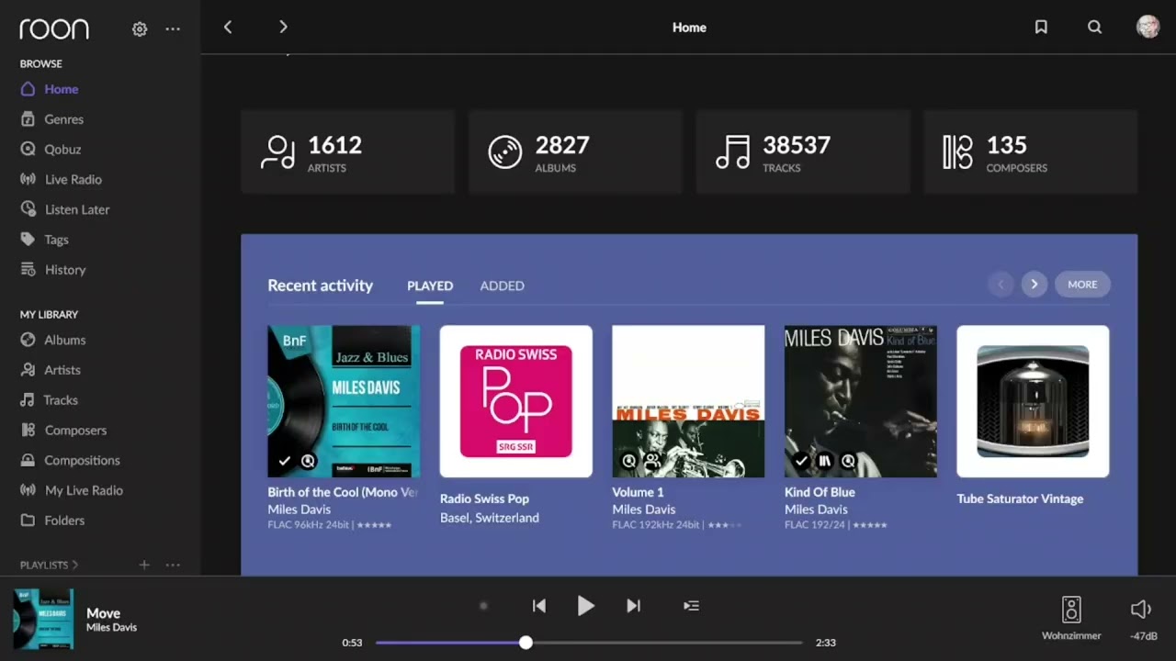Image resolution: width=1176 pixels, height=661 pixels.
Task: Open the 1612 Artists stat card
Action: [x=347, y=151]
